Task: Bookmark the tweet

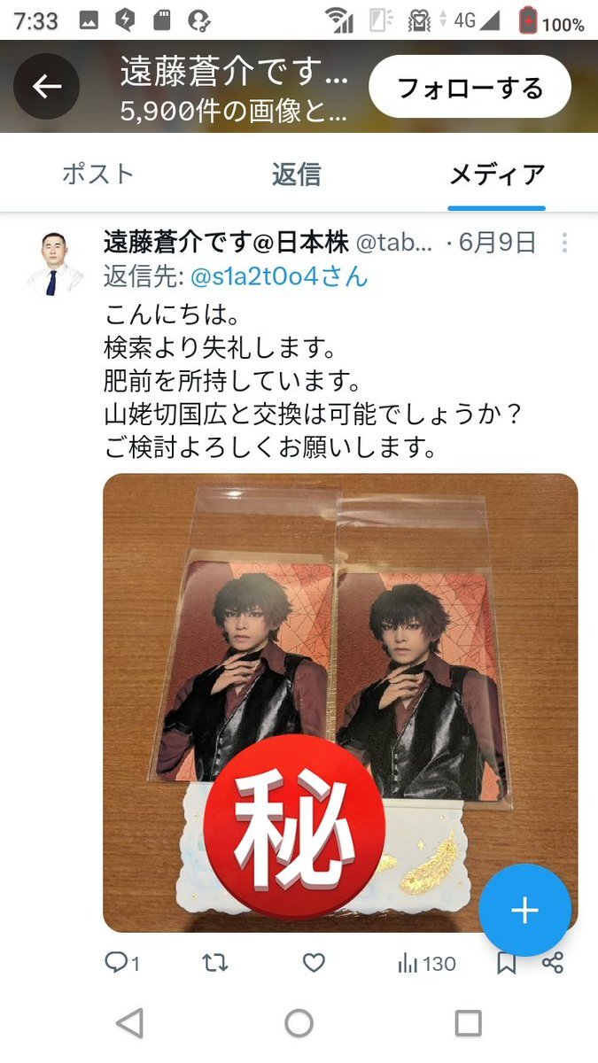Action: (506, 963)
